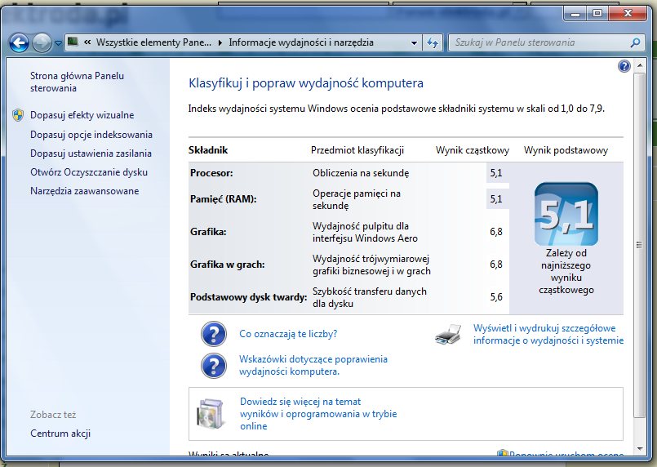Click the software box icon near 'Dowiedz się więcej'

click(x=211, y=414)
